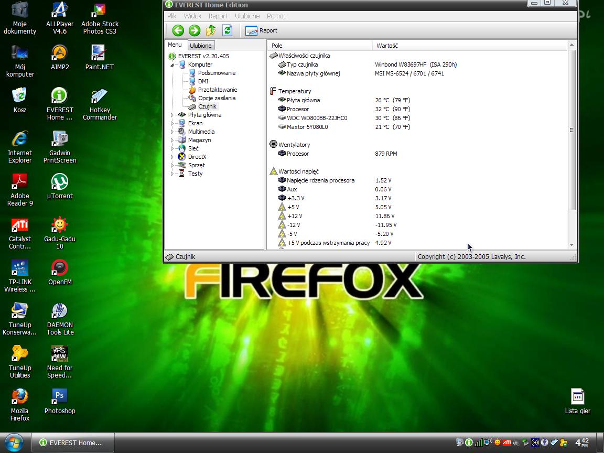Launch Paint.NET from desktop
Viewport: 604px width, 453px height.
pyautogui.click(x=100, y=57)
